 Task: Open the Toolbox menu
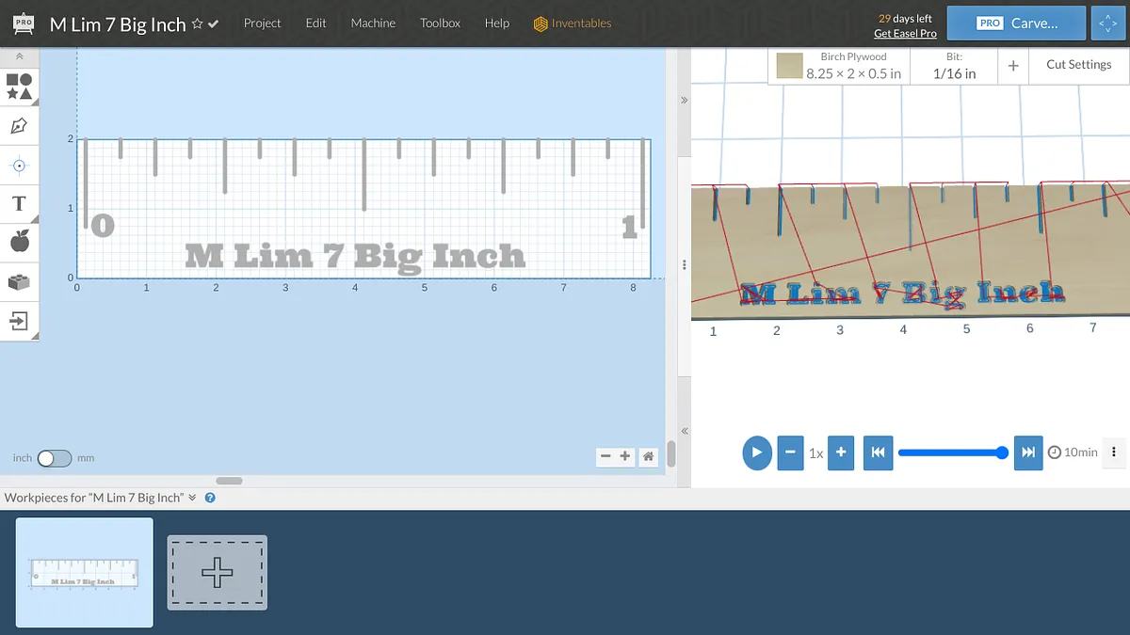click(440, 24)
